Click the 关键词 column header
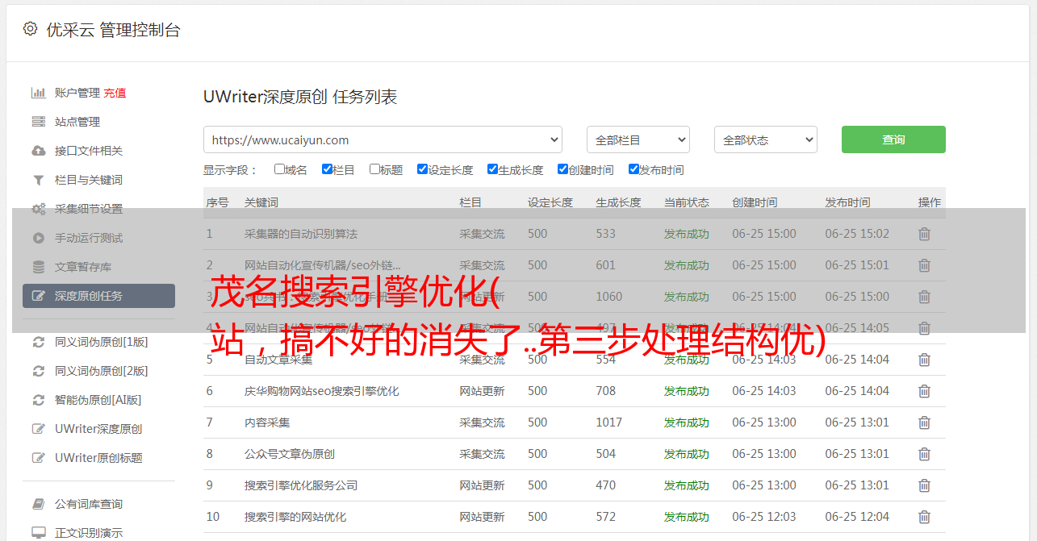This screenshot has height=541, width=1037. (261, 202)
